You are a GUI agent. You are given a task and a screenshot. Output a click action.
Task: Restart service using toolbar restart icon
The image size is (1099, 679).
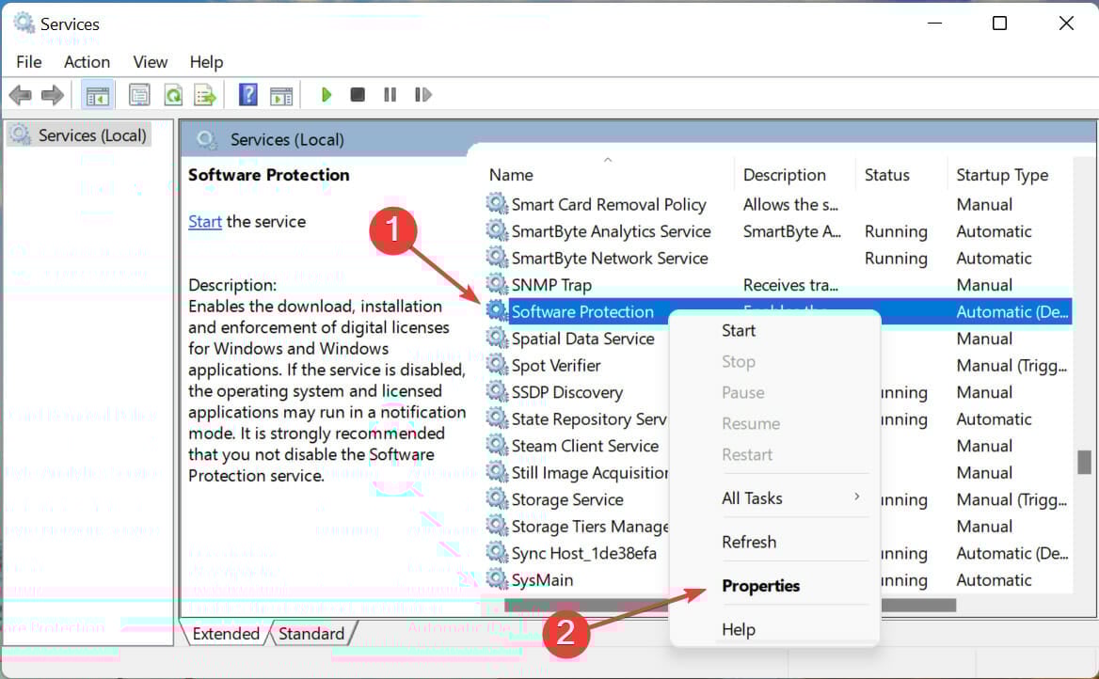click(x=422, y=95)
